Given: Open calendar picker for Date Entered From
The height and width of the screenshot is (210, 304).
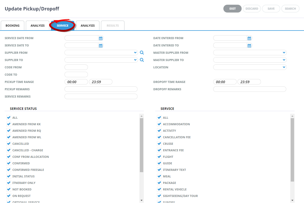Looking at the screenshot, I should [x=249, y=38].
